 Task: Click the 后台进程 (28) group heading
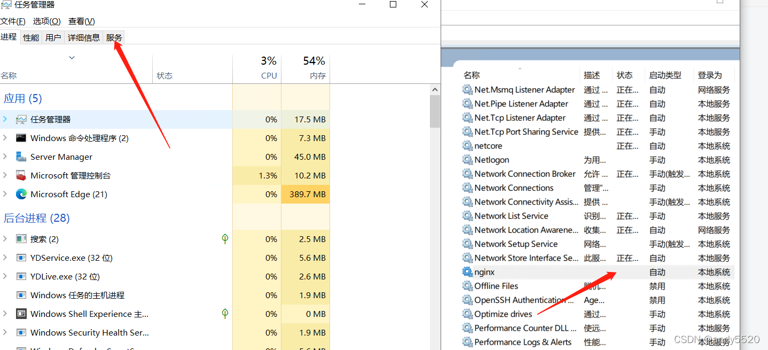pos(37,218)
